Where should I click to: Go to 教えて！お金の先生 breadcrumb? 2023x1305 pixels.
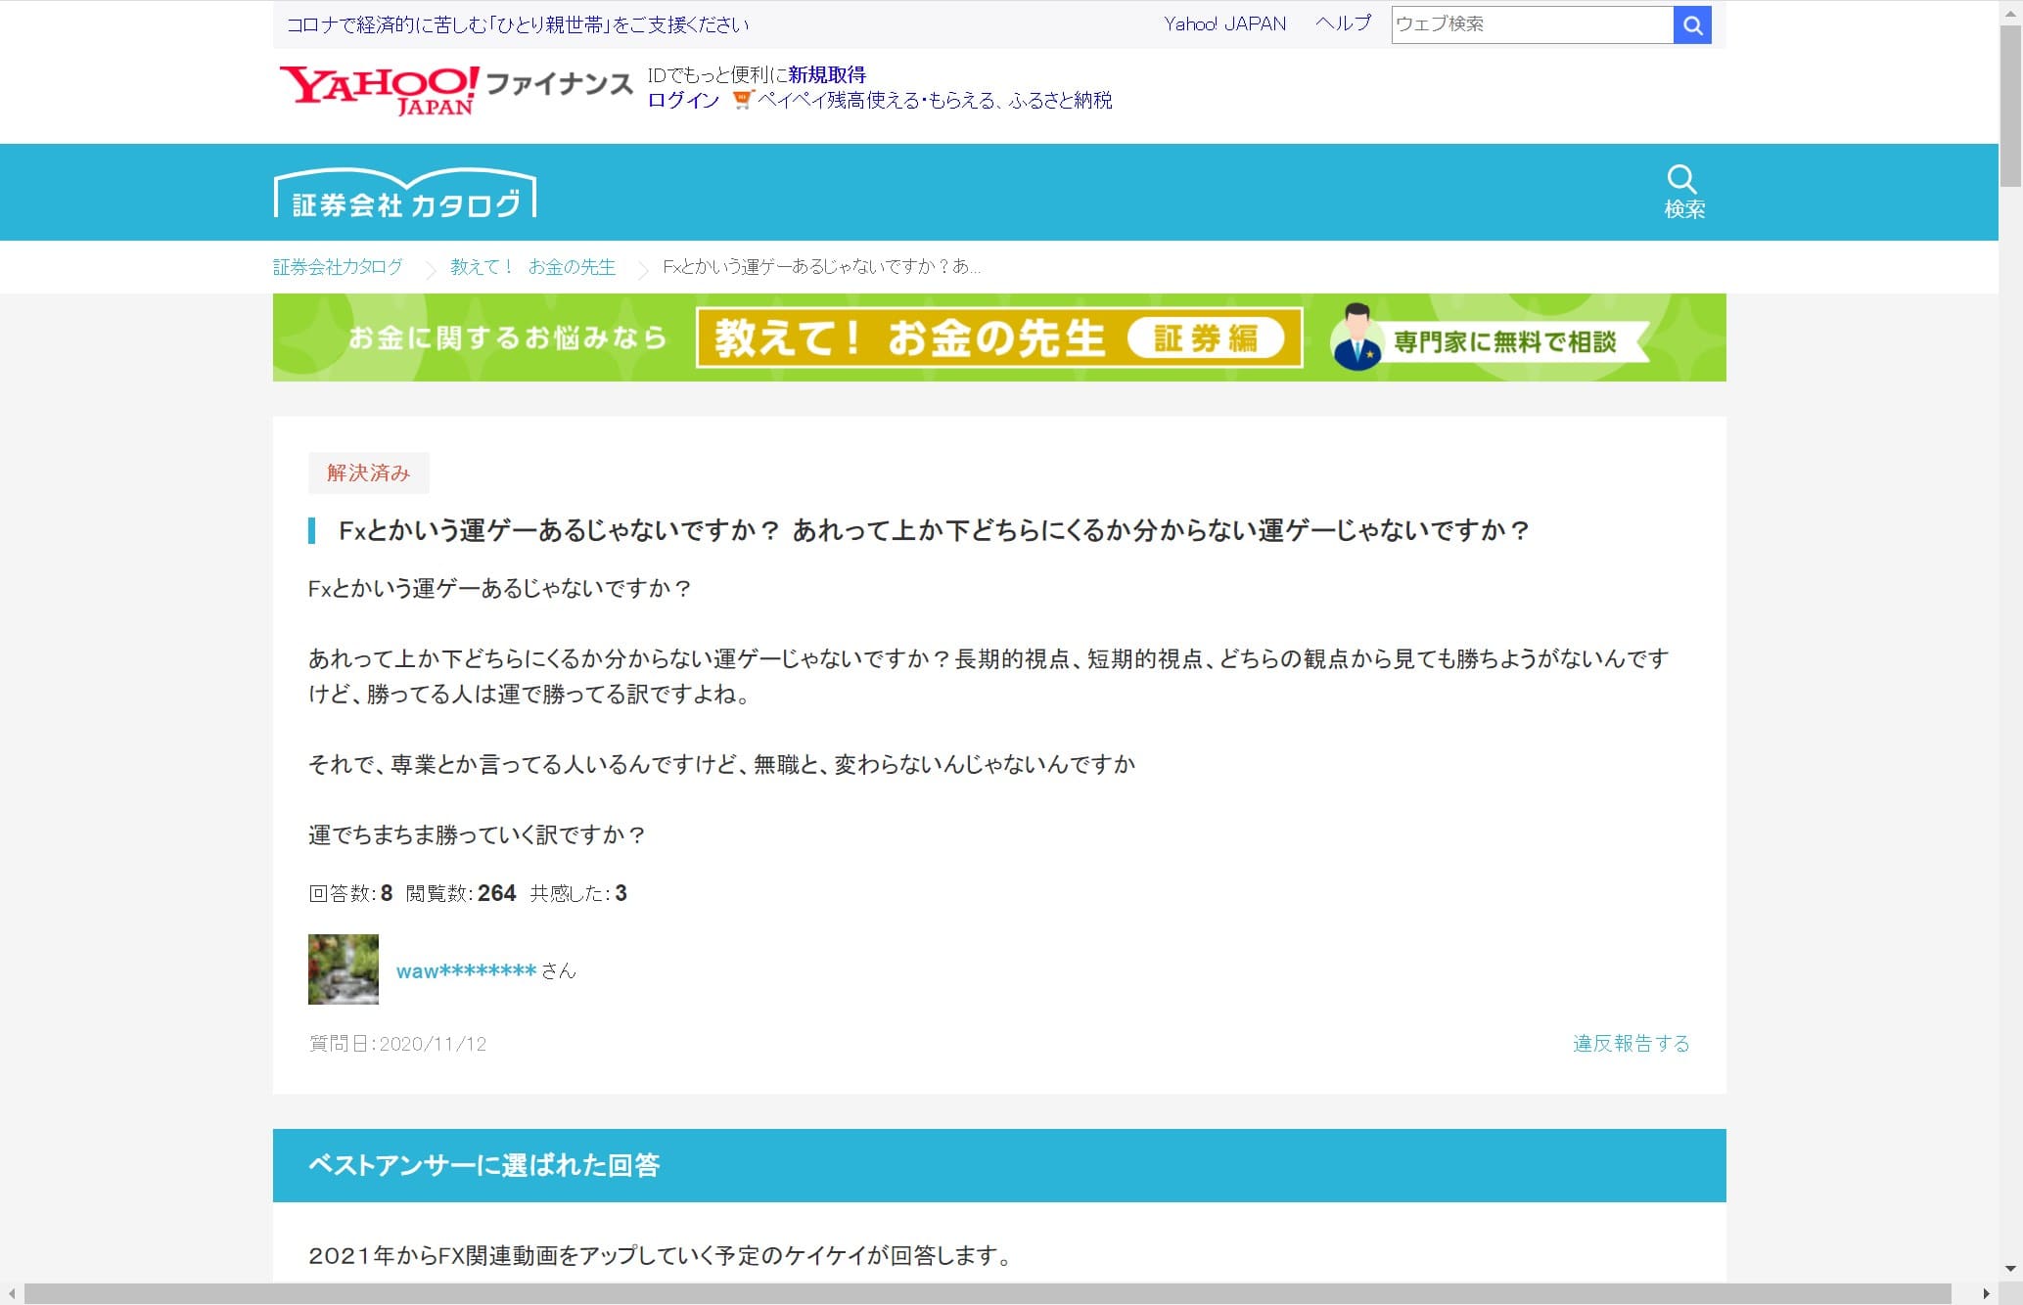pos(532,267)
